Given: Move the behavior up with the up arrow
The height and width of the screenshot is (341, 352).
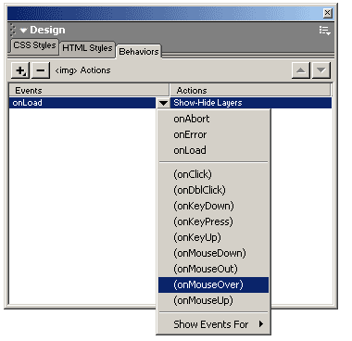Looking at the screenshot, I should coord(301,70).
